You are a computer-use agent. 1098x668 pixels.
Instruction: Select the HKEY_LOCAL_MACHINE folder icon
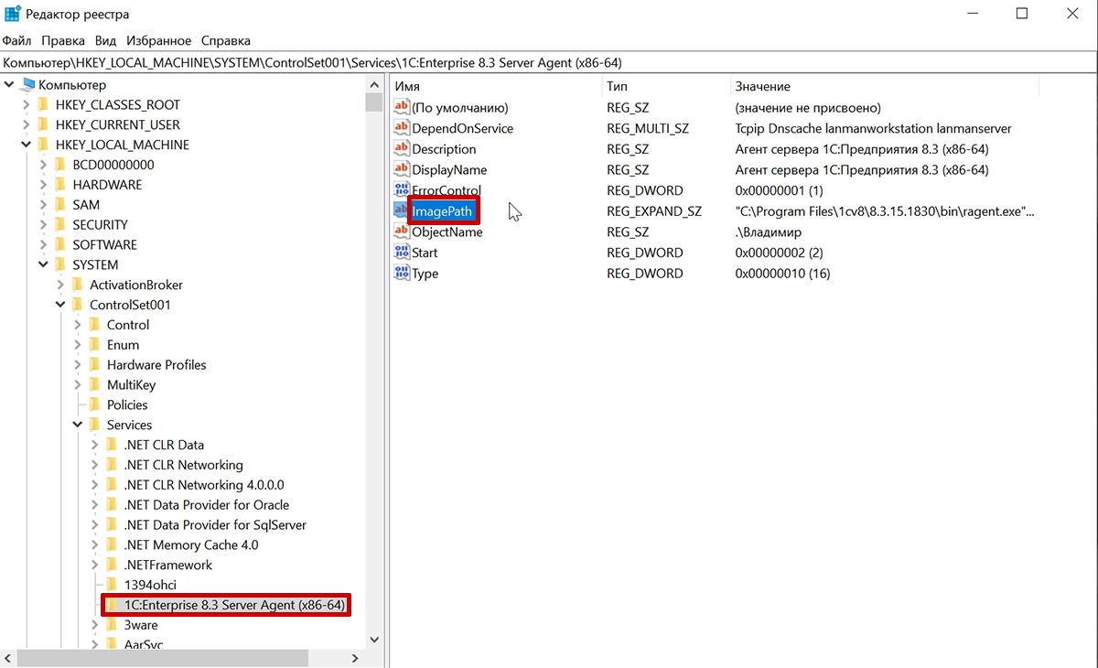[x=42, y=145]
